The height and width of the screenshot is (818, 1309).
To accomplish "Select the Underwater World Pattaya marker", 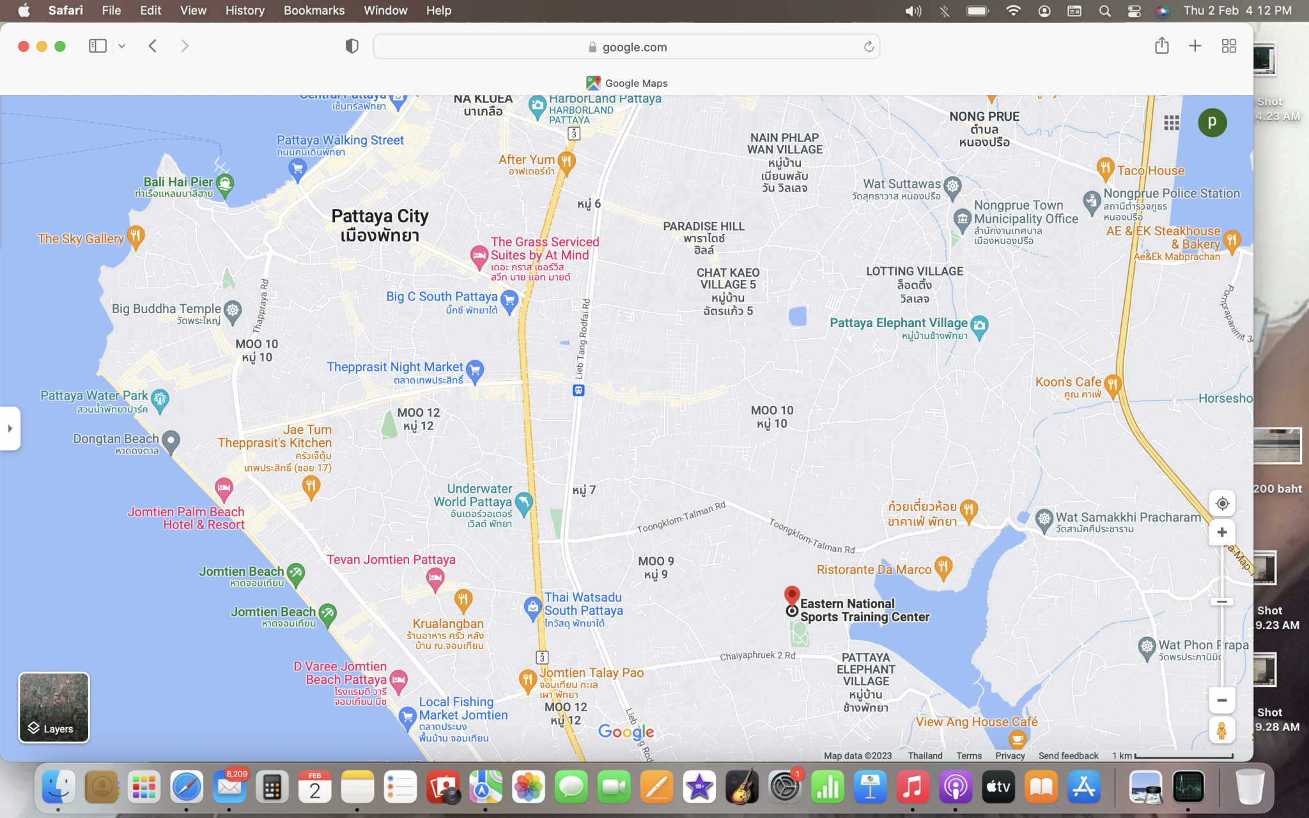I will click(x=523, y=503).
